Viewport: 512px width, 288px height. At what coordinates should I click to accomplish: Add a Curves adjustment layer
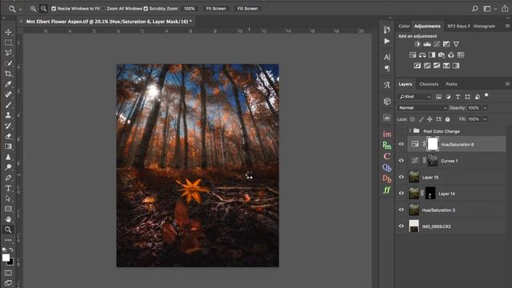437,44
